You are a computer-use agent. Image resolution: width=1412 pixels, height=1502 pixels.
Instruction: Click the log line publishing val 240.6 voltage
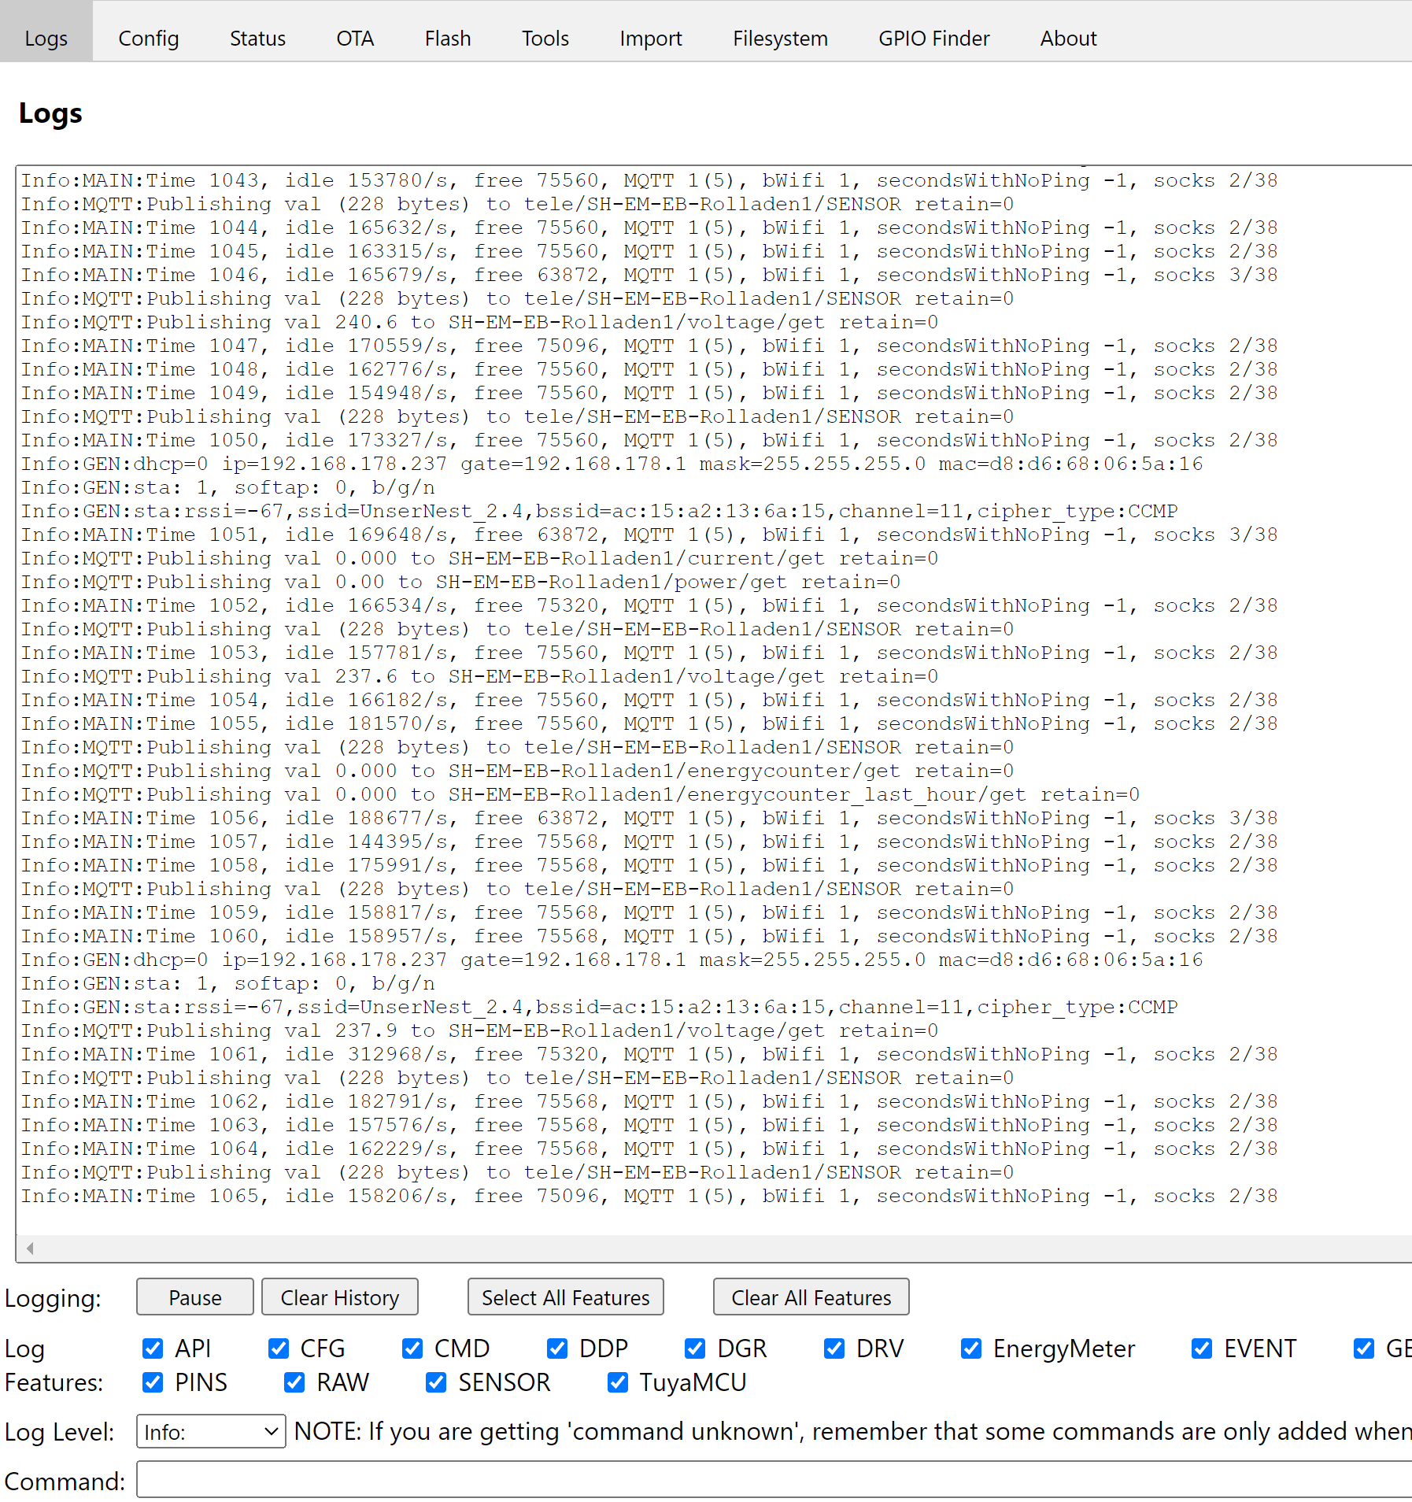pyautogui.click(x=479, y=322)
